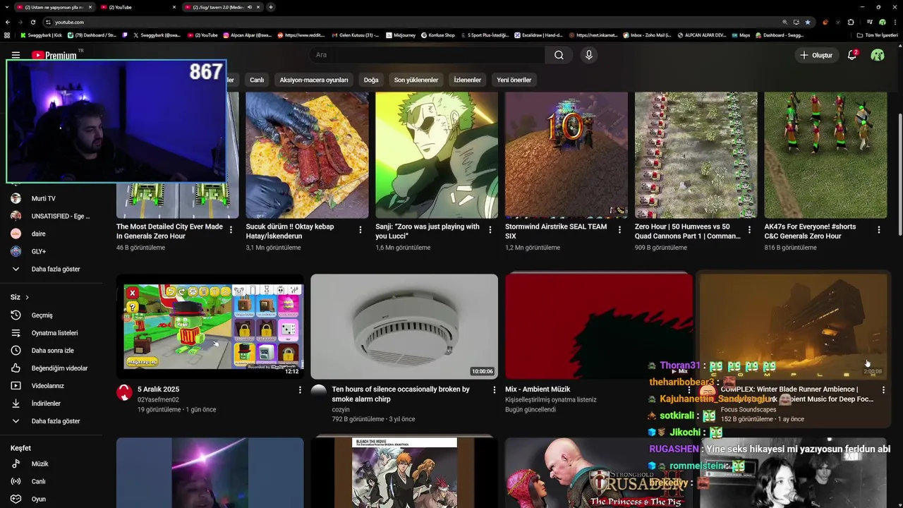Open the Swaggybark | Kick bookmark
The height and width of the screenshot is (508, 903).
[41, 35]
